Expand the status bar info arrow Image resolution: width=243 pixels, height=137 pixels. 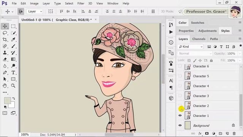(x=76, y=135)
